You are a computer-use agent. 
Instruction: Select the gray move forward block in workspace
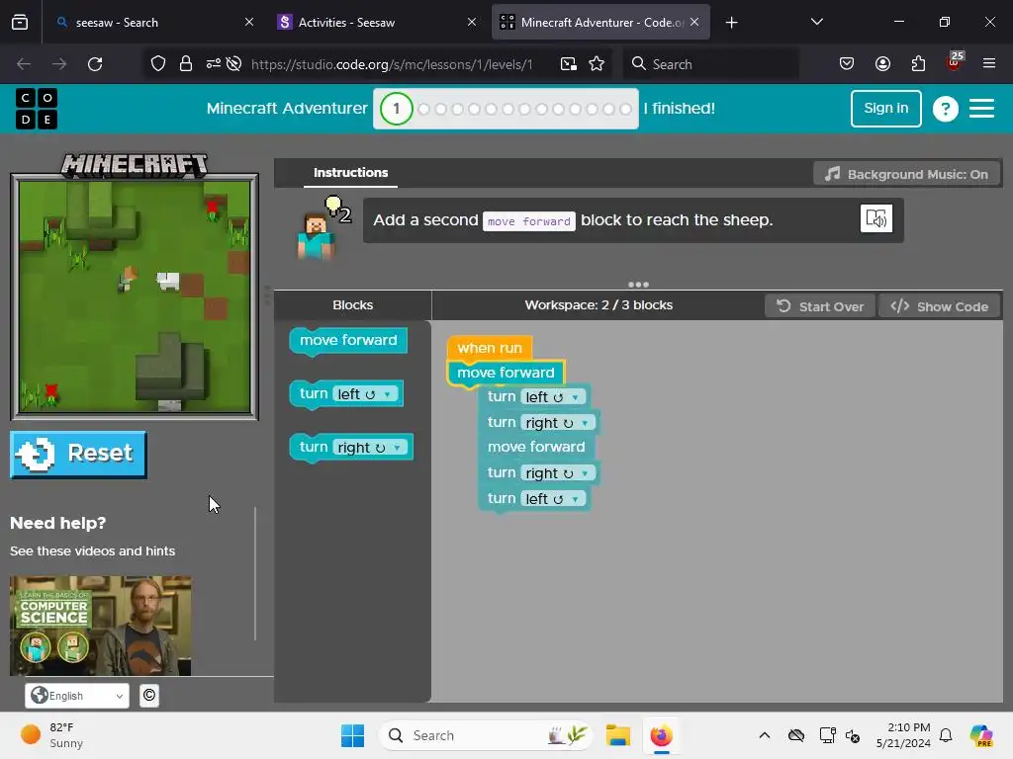(x=535, y=447)
